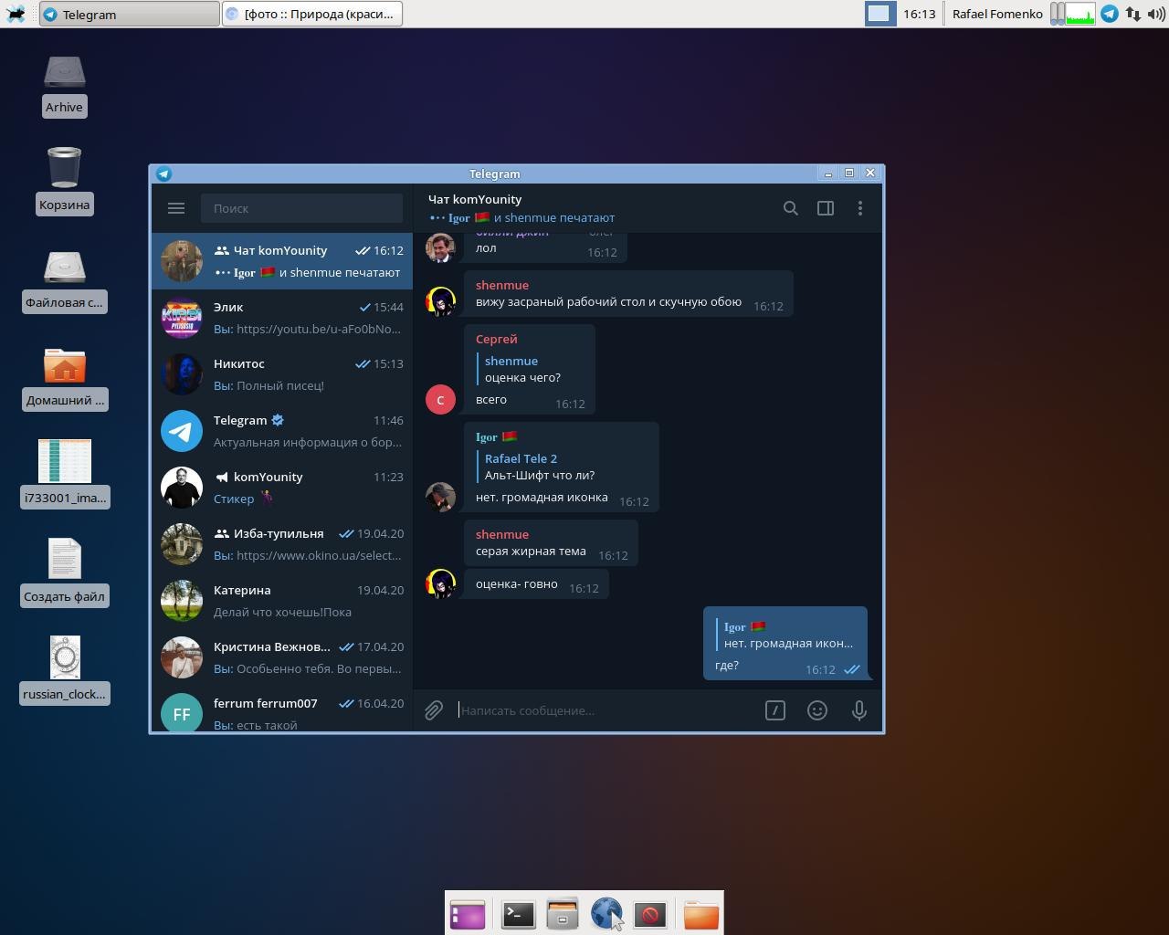
Task: Click the red С avatar of Сергей
Action: [x=440, y=399]
